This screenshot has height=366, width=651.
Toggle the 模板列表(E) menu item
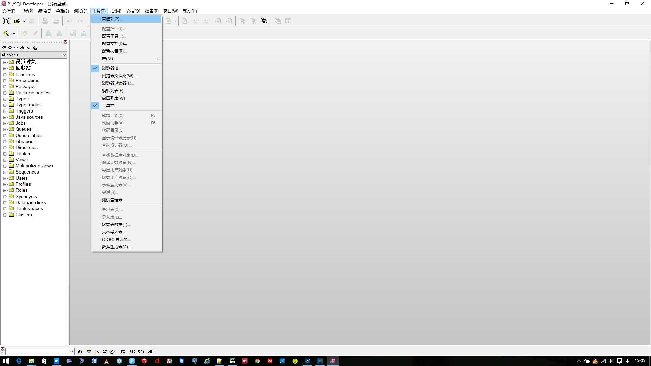[126, 91]
